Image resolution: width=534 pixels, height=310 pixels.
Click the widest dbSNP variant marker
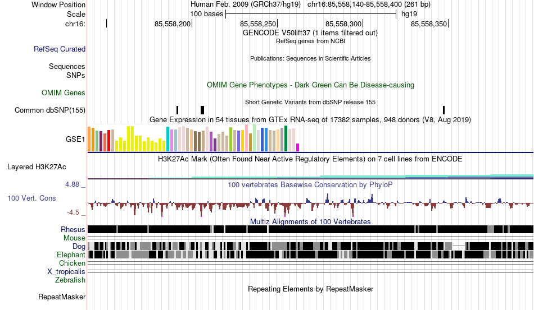202,110
